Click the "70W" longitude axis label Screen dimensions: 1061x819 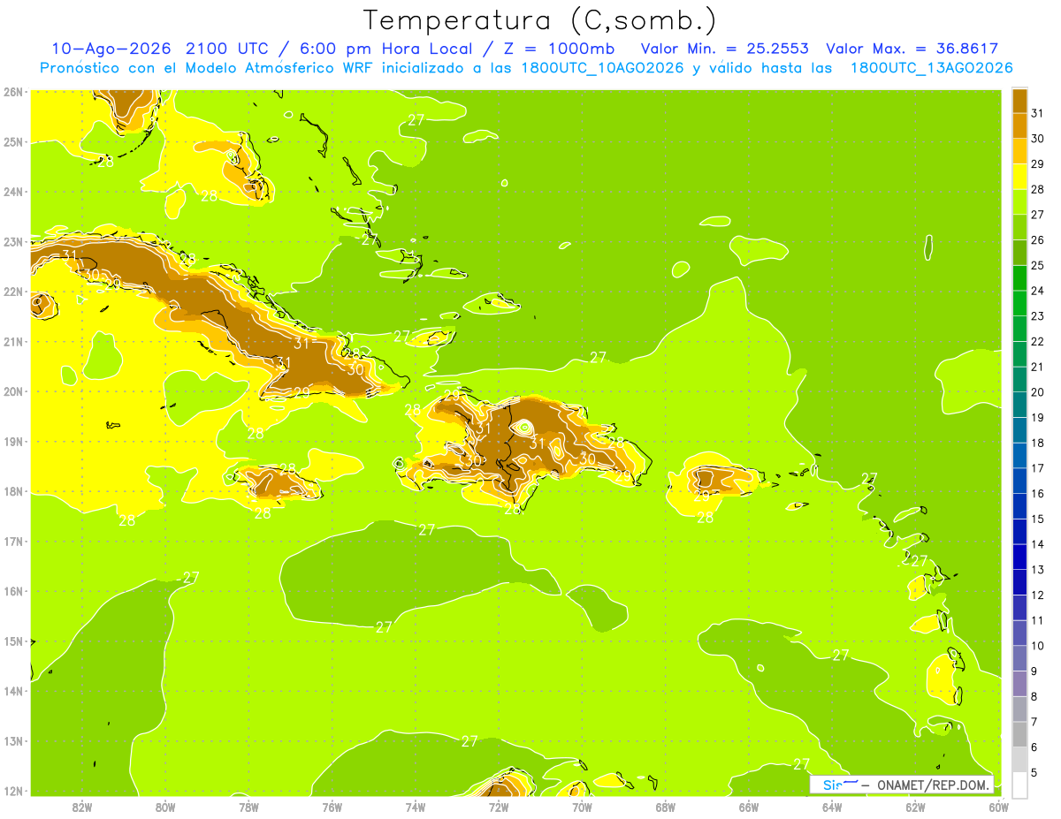pos(582,807)
